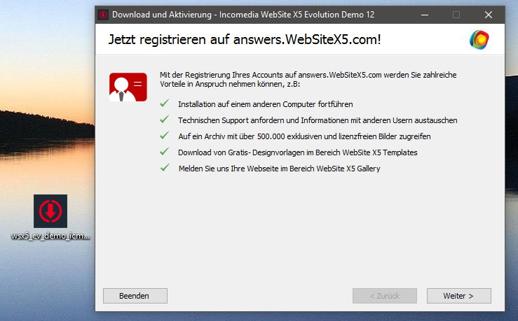The width and height of the screenshot is (518, 321).
Task: Select the wsx5_ev_demo_icm... file label on desktop
Action: tap(50, 236)
